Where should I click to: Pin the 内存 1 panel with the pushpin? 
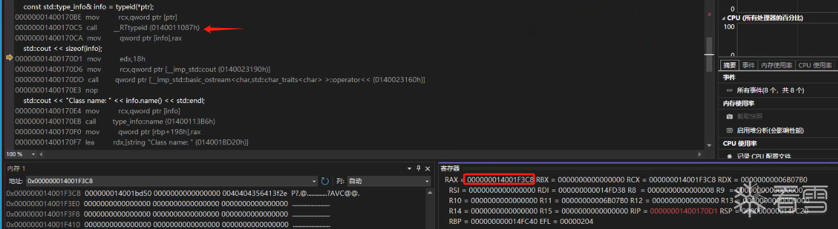pyautogui.click(x=418, y=169)
